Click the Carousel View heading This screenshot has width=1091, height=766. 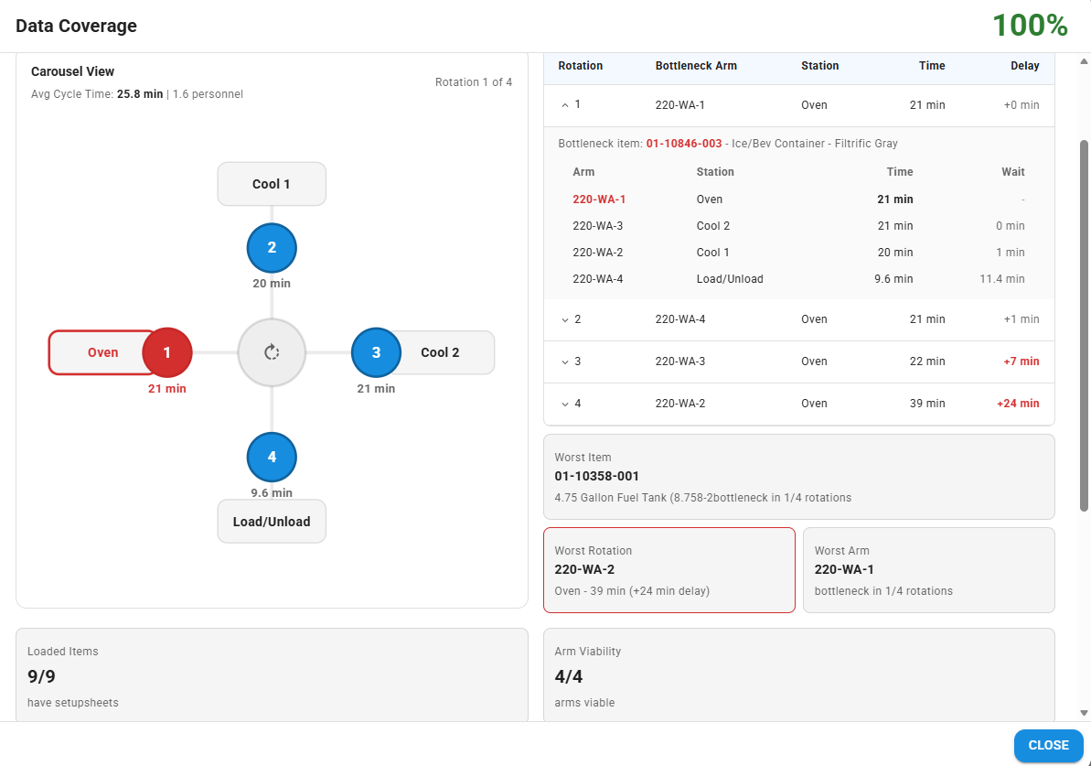point(72,71)
